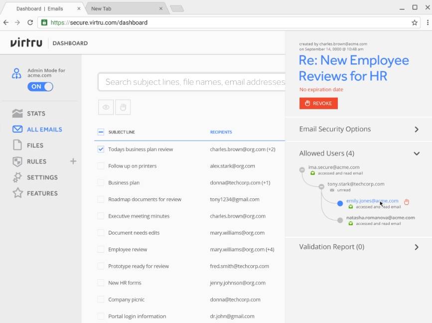Close the Dashboard | Emails tab
The height and width of the screenshot is (323, 432).
79,8
